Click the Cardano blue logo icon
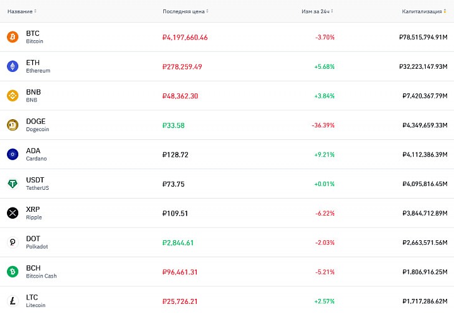This screenshot has width=454, height=314. pyautogui.click(x=13, y=154)
